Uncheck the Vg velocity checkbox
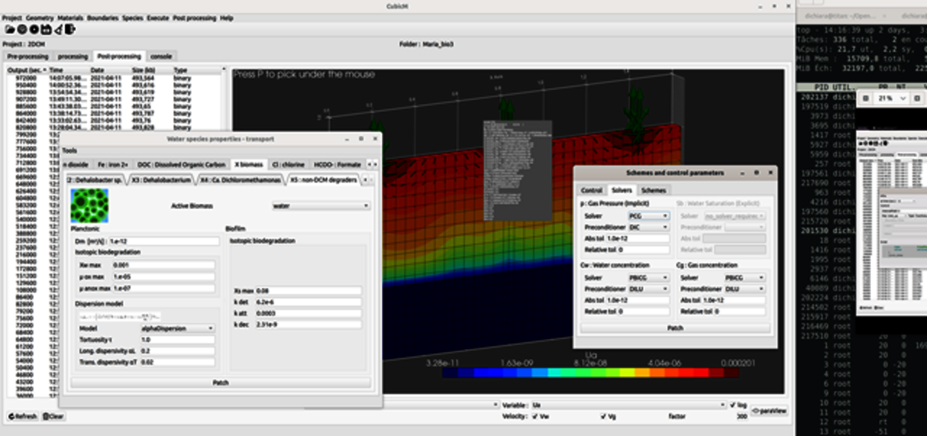Screen dimensions: 927x436 click(603, 417)
